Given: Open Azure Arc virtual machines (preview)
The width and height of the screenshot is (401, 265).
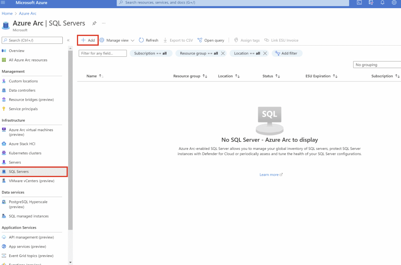Looking at the screenshot, I should coord(31,132).
